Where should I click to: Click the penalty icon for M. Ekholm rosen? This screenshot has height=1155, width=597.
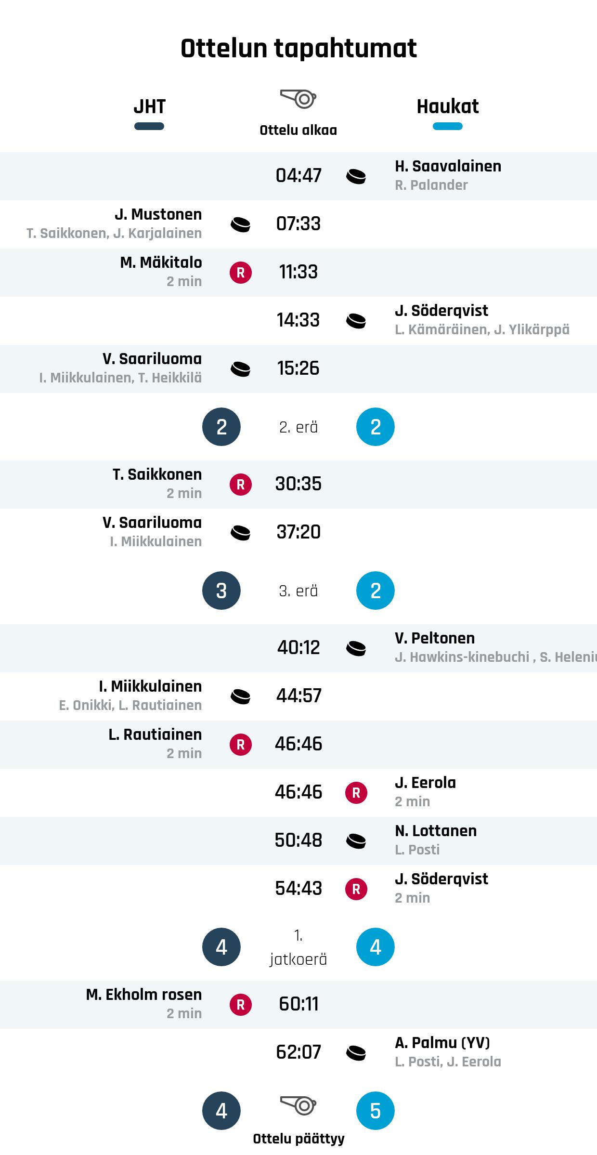(241, 1005)
